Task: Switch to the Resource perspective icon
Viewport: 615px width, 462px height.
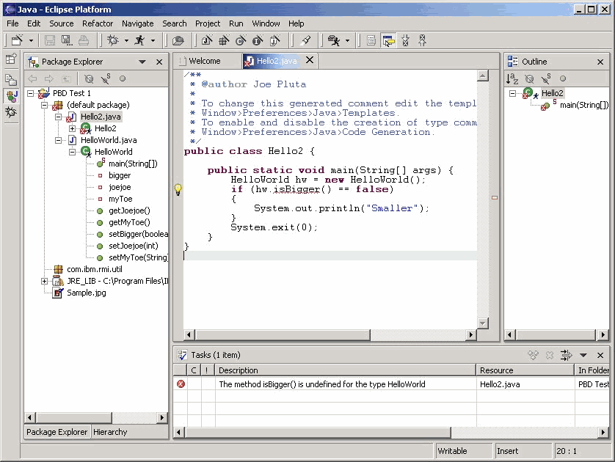Action: tap(11, 79)
